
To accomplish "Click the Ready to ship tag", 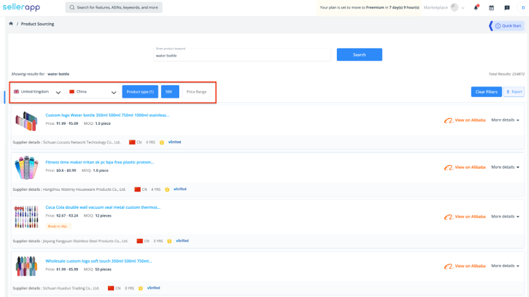I will coord(58,226).
